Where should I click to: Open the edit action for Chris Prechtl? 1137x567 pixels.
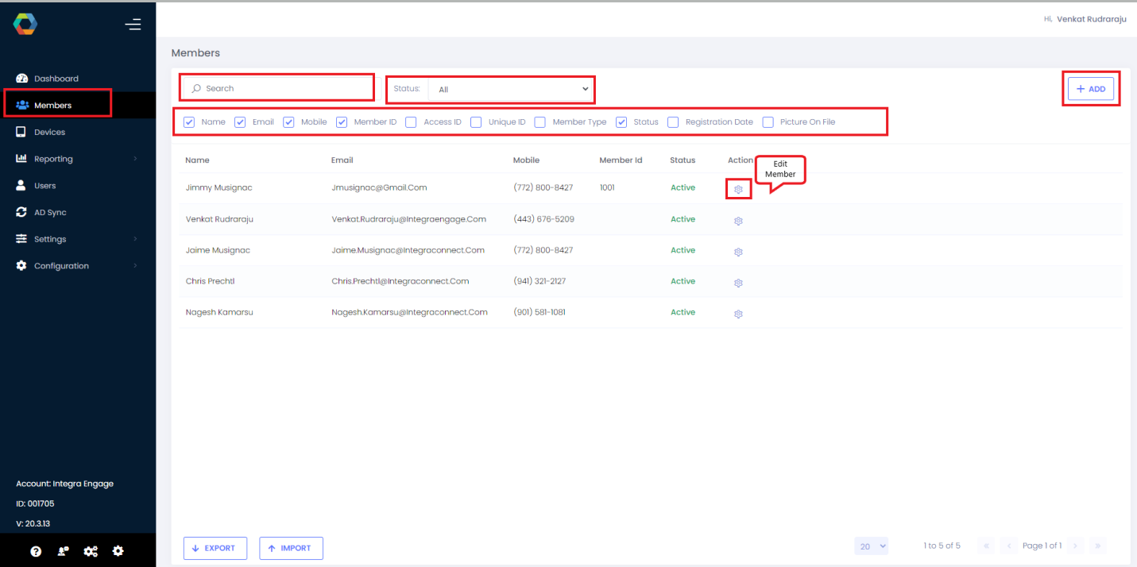pyautogui.click(x=738, y=283)
